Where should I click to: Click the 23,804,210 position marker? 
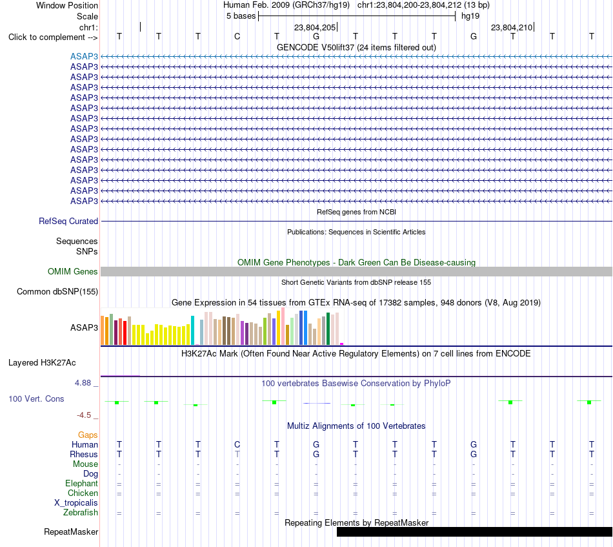click(x=512, y=27)
